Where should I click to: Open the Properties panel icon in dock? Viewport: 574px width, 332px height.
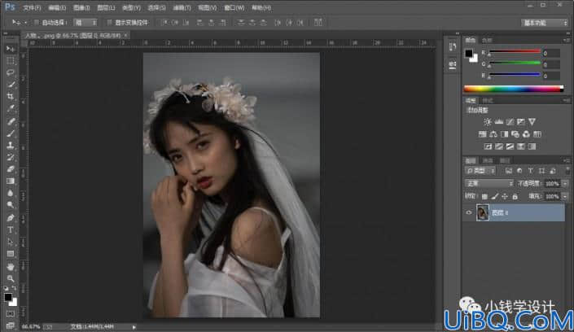pyautogui.click(x=453, y=65)
